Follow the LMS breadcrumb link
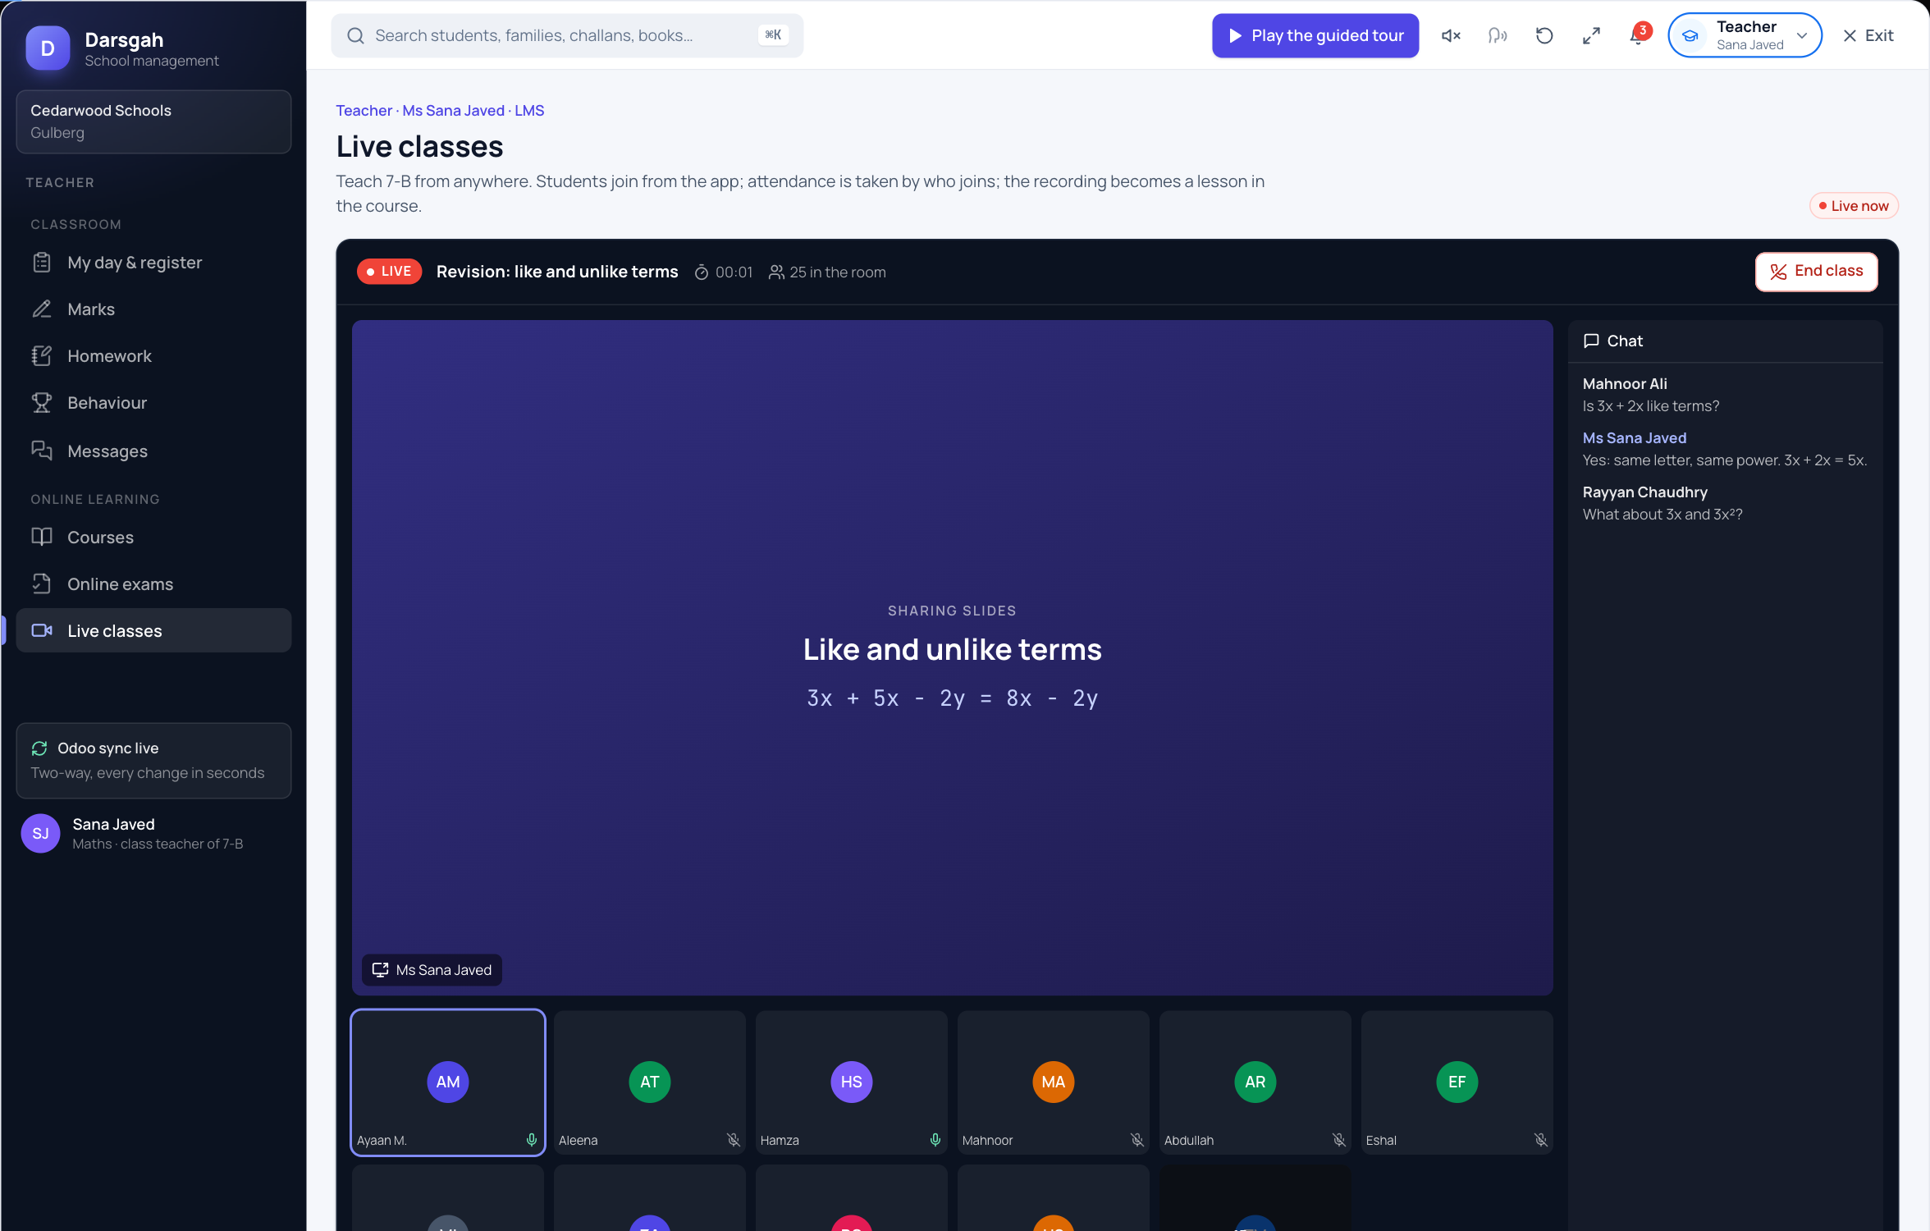This screenshot has width=1930, height=1231. 529,110
